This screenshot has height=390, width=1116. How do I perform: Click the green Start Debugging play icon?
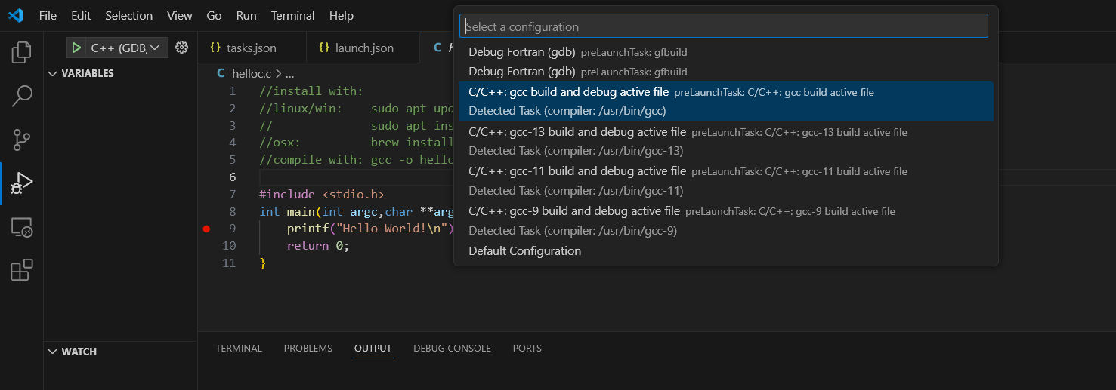76,48
